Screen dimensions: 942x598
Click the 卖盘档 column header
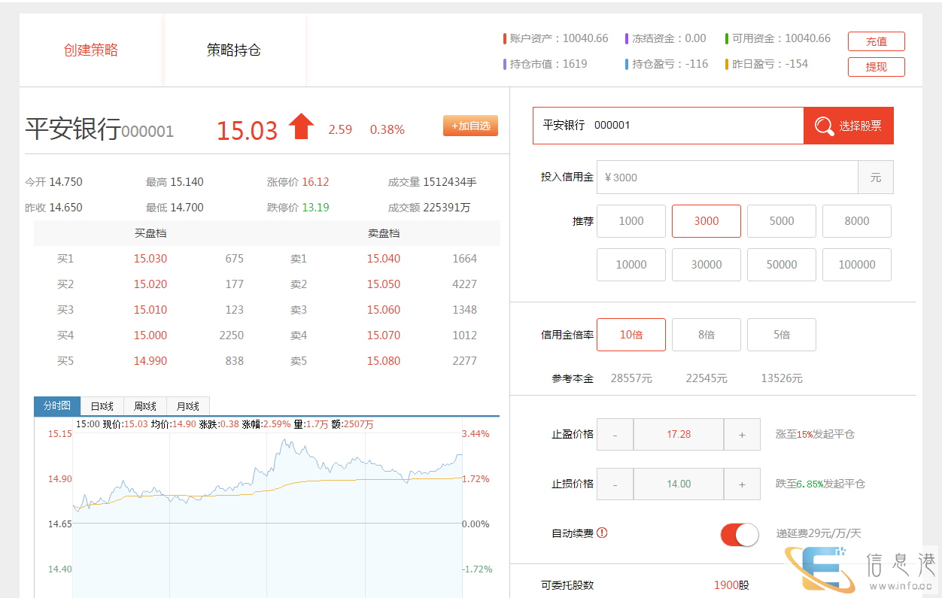click(x=384, y=233)
